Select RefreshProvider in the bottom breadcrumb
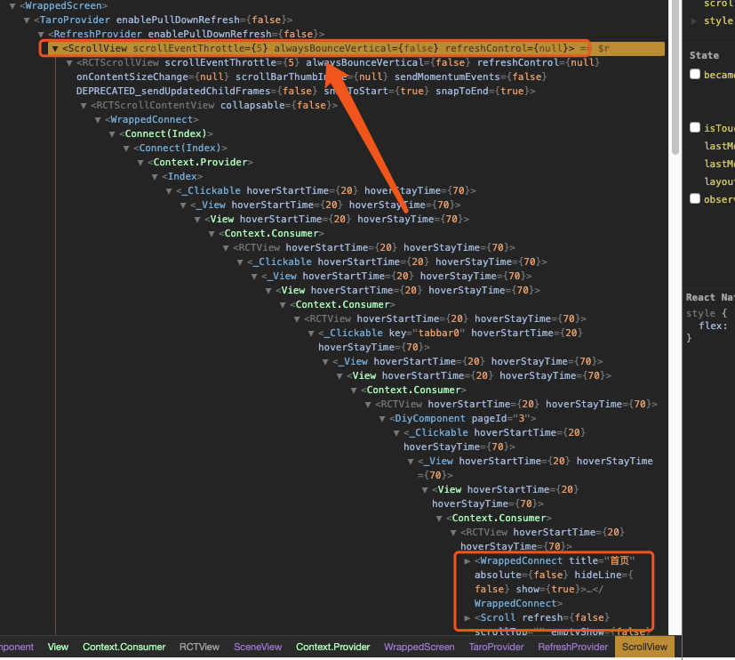Image resolution: width=735 pixels, height=660 pixels. tap(573, 647)
